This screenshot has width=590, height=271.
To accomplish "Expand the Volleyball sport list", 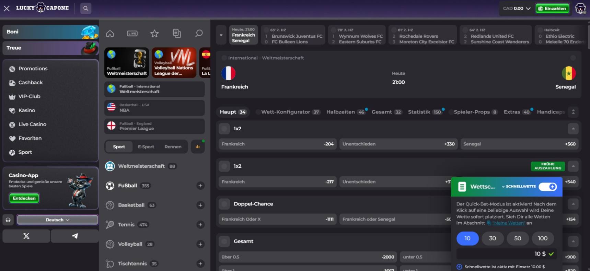I will pyautogui.click(x=200, y=244).
